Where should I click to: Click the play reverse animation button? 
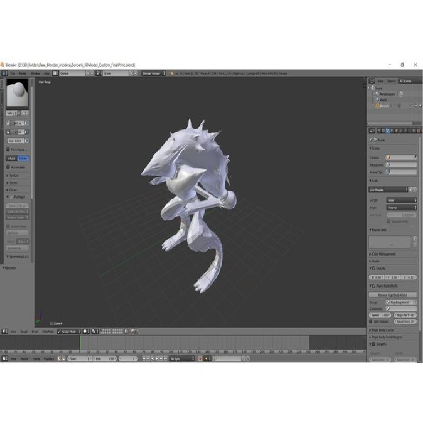tap(152, 359)
